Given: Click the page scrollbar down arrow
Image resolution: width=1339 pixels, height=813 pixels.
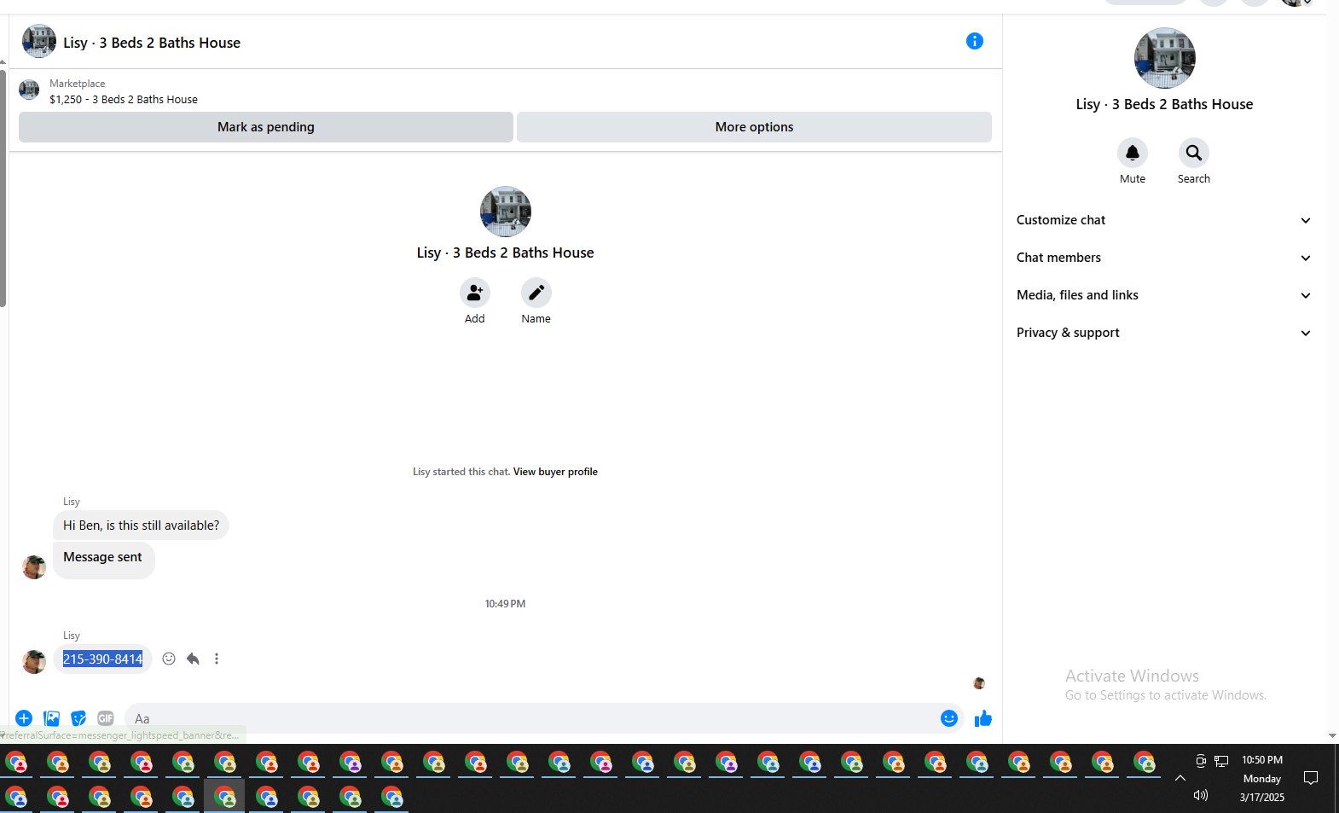Looking at the screenshot, I should [x=1332, y=735].
